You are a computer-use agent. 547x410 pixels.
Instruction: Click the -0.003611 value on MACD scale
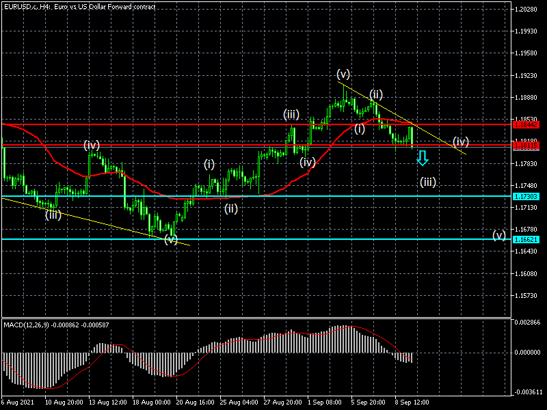point(528,392)
